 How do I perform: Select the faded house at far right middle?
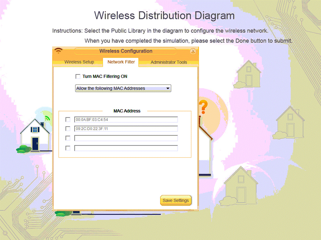290,123
